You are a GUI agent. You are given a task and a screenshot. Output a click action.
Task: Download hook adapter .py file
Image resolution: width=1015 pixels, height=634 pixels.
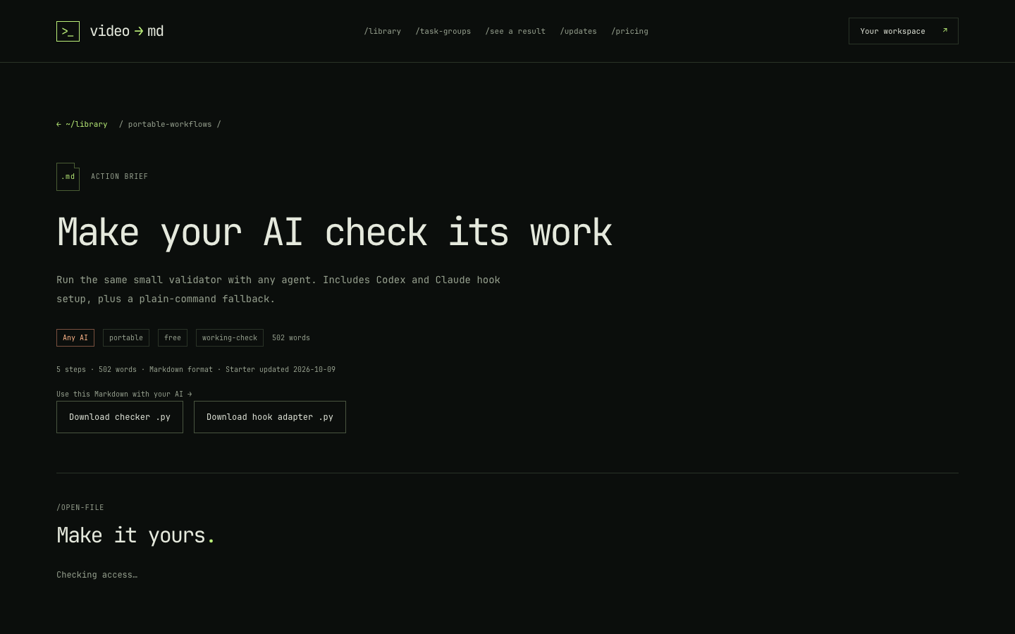point(270,417)
